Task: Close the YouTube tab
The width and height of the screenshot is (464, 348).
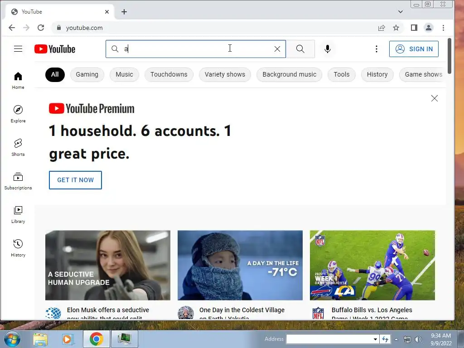Action: click(107, 12)
